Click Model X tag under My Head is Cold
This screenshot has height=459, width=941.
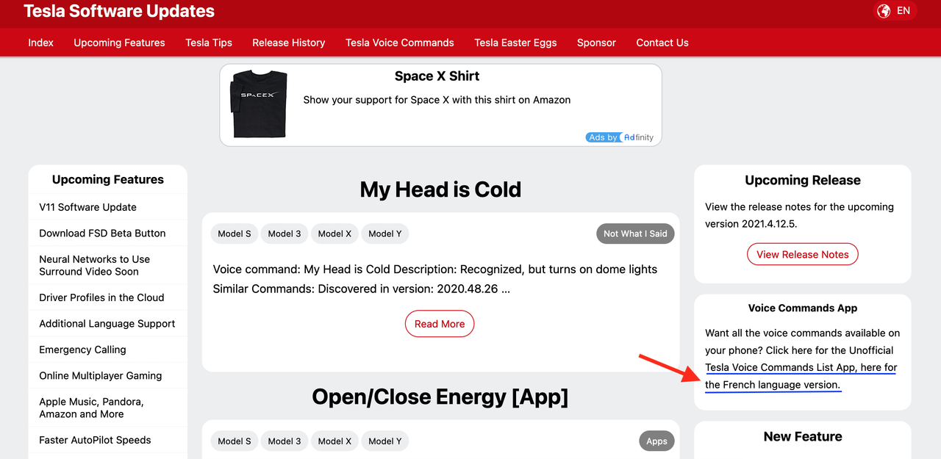334,234
